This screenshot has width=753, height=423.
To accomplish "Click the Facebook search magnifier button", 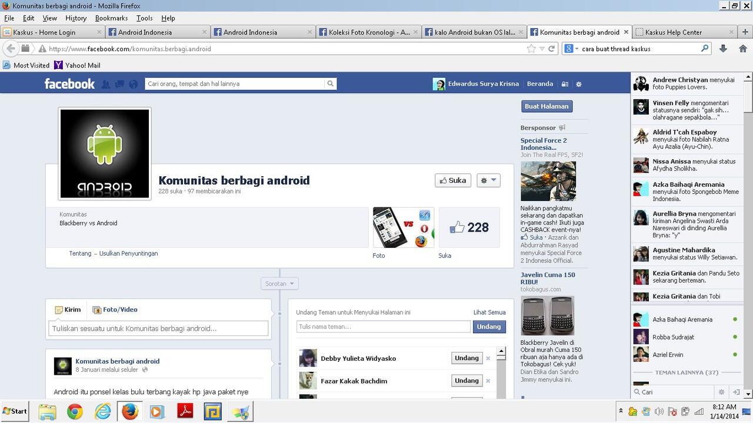I will (x=331, y=83).
